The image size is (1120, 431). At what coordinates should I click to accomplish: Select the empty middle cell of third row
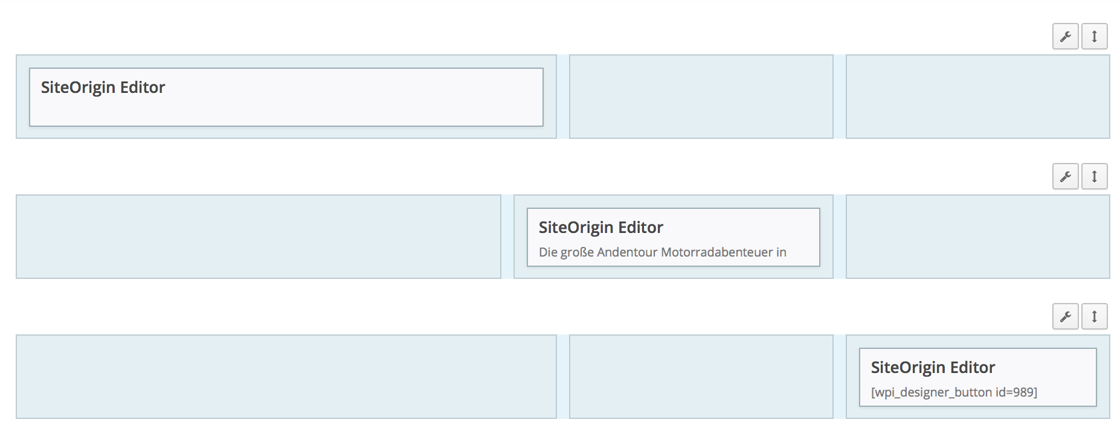point(701,377)
